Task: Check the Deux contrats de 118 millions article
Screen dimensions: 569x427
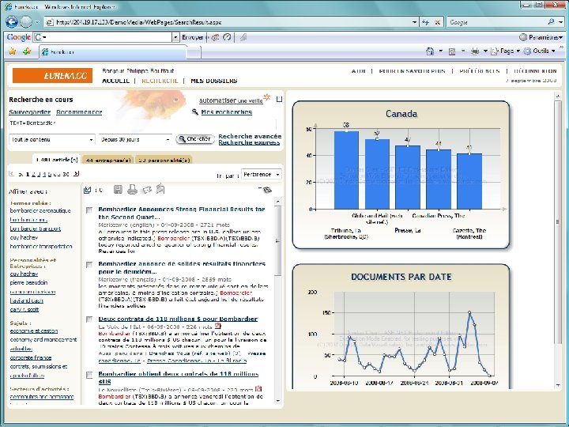Action: tap(89, 319)
